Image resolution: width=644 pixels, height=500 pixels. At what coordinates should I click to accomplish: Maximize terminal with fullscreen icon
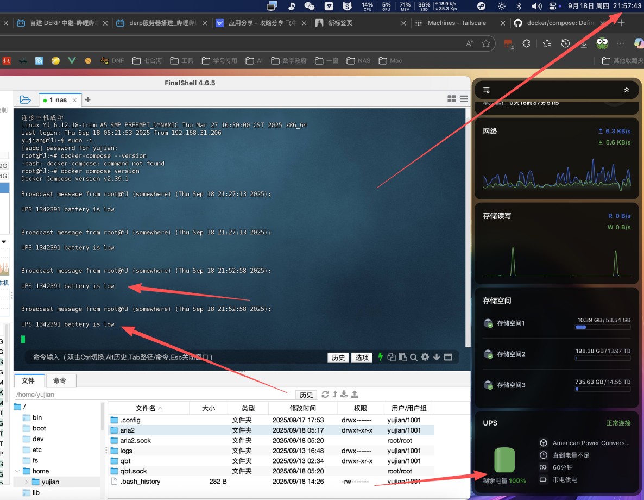(x=448, y=357)
